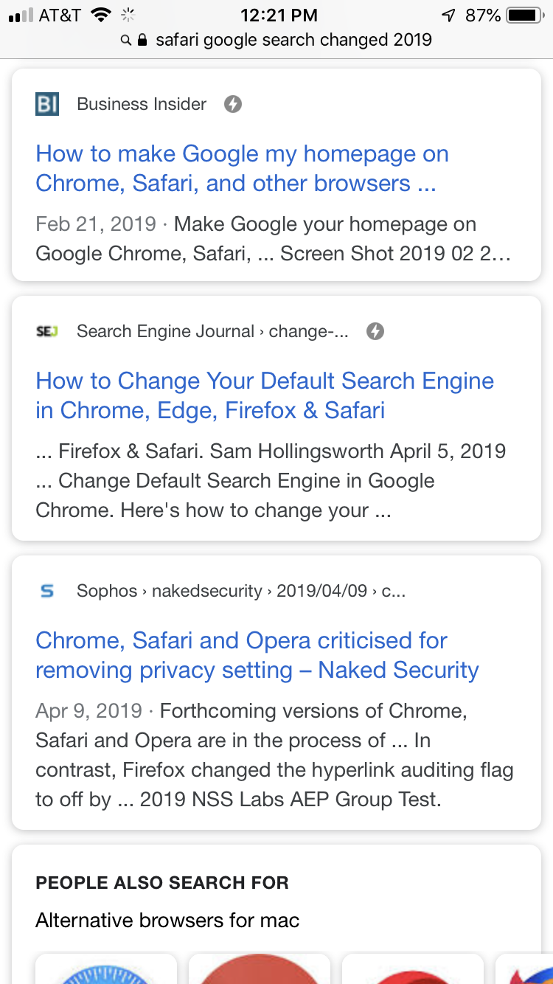553x984 pixels.
Task: Open "How to Change Your Default Search Engine" result
Action: coord(264,395)
